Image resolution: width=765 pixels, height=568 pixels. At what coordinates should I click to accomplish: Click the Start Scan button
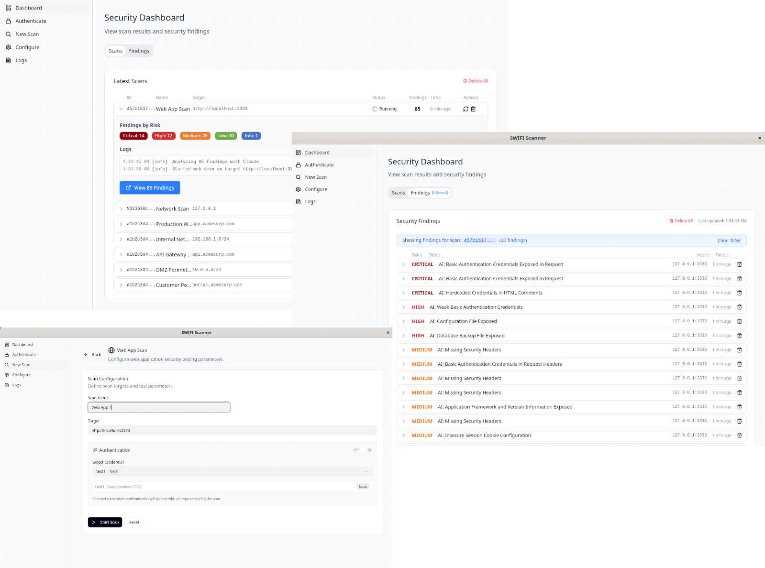point(105,522)
